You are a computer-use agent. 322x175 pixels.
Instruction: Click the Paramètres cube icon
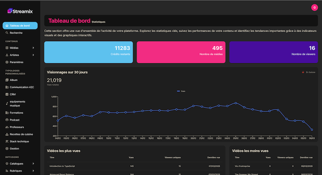tap(7, 62)
